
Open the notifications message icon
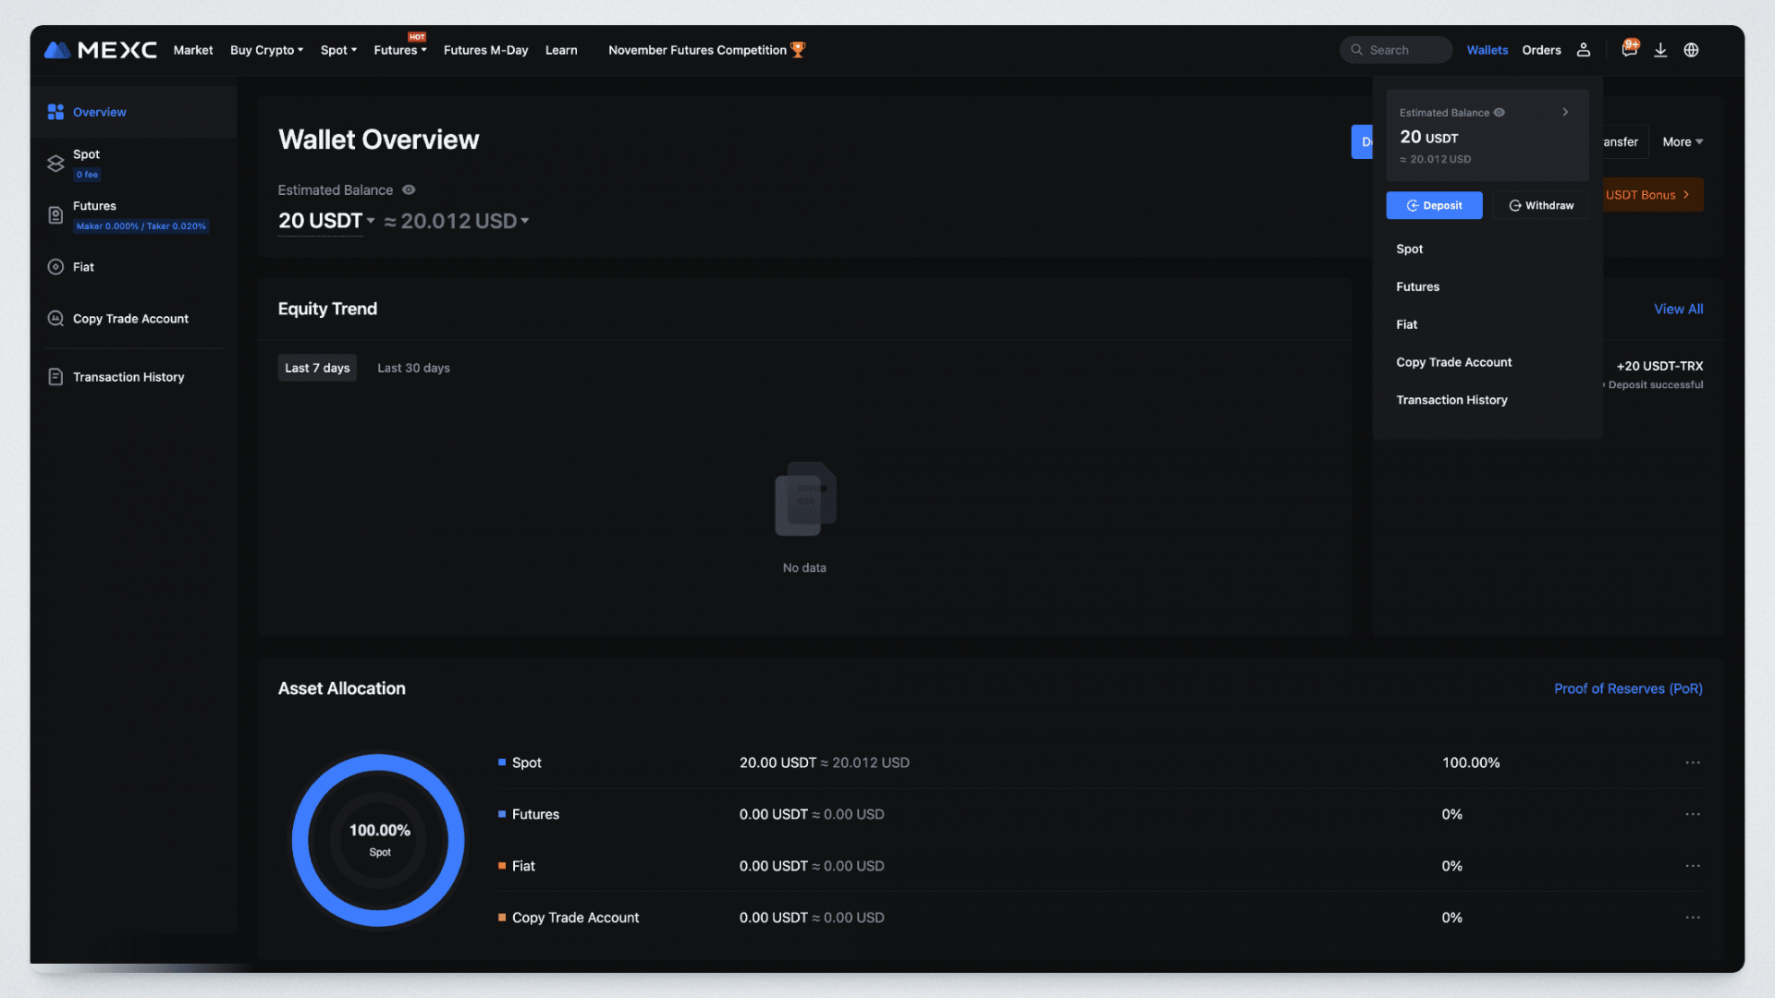coord(1629,50)
